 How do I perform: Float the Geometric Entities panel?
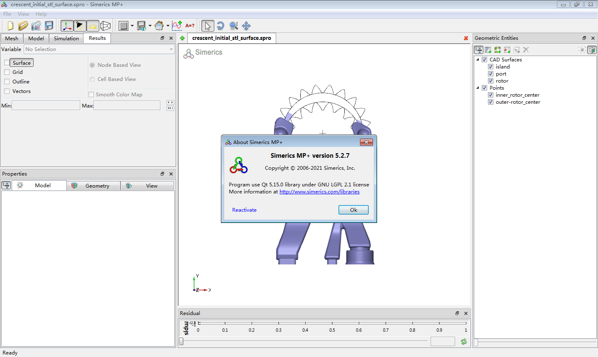[584, 38]
